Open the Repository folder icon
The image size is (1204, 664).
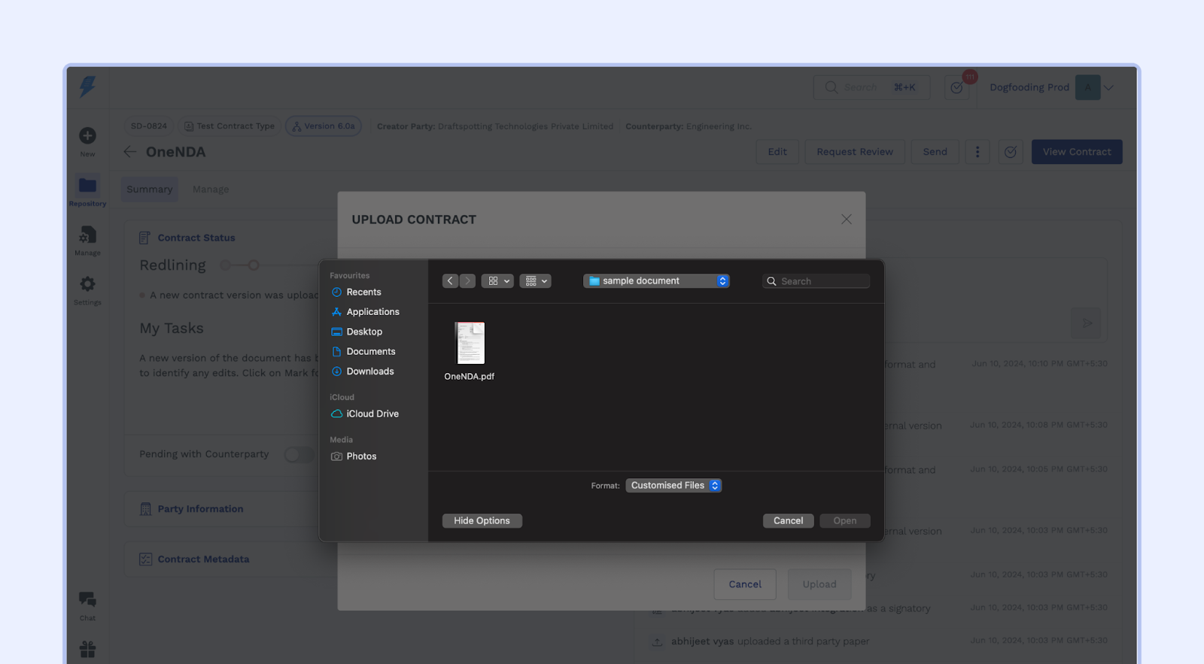coord(87,186)
